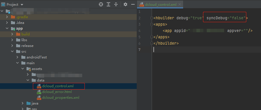The height and width of the screenshot is (110, 261).
Task: Click the closing </hbuilder> tag
Action: 166,43
